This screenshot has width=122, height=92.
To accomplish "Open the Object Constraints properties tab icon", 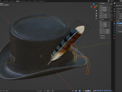I will click(114, 31).
